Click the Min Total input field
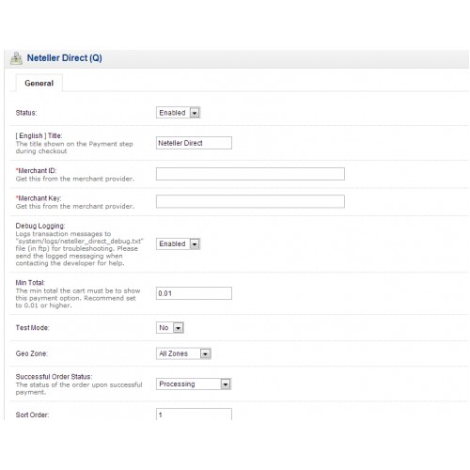 pyautogui.click(x=194, y=293)
